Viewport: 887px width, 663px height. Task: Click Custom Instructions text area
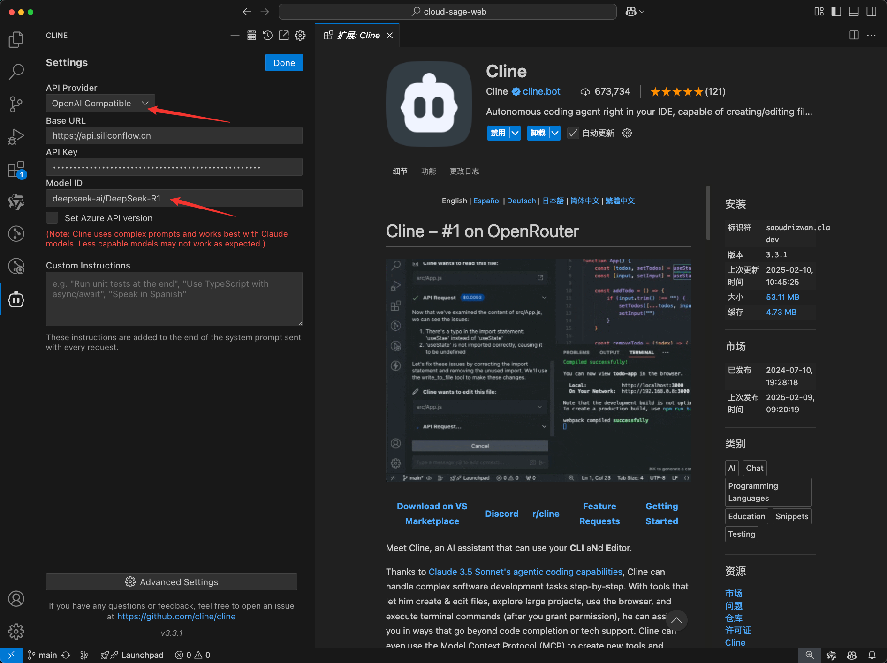click(x=174, y=299)
